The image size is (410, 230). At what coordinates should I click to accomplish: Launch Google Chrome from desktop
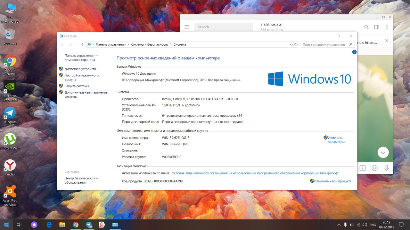[x=10, y=65]
